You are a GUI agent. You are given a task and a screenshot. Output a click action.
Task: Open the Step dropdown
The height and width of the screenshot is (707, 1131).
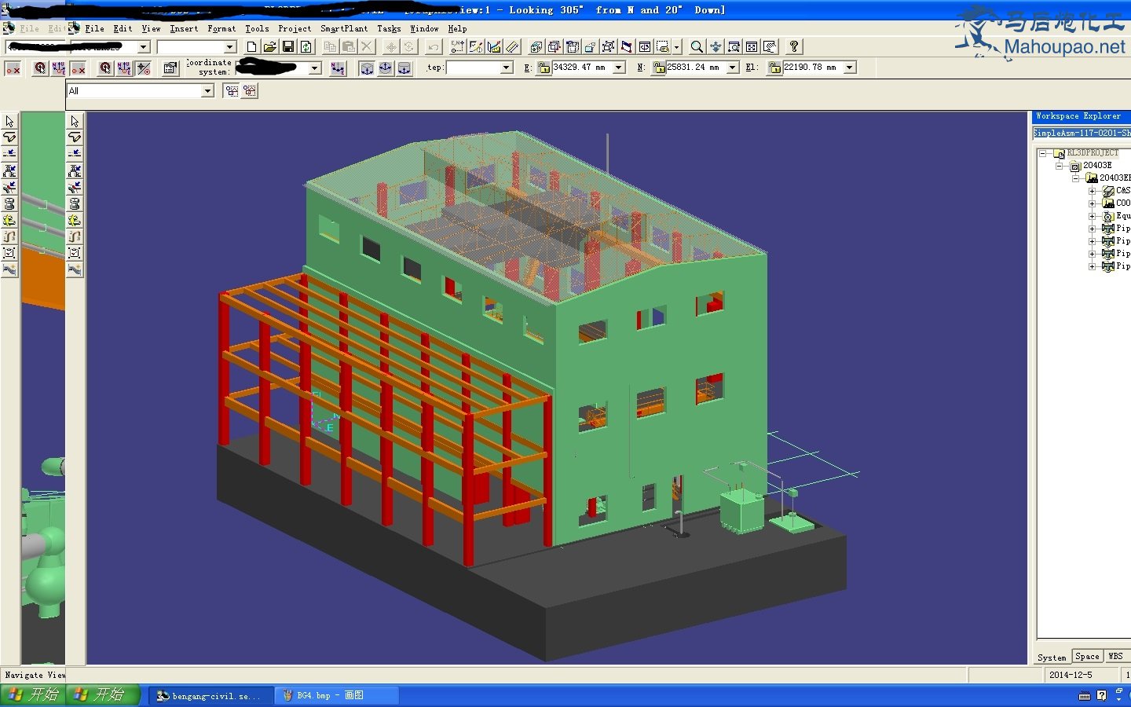point(506,68)
